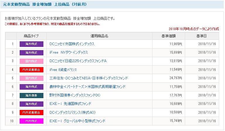
Task: Click 内外資産複合 badge in row 4
Action: (31, 70)
